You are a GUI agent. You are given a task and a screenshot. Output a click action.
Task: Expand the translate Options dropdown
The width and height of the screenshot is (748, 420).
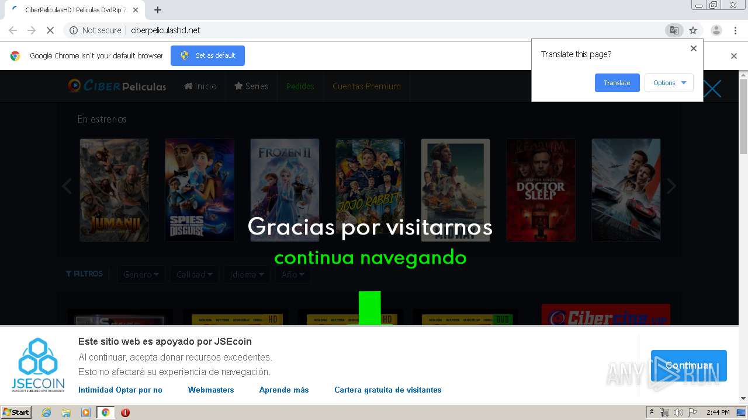[x=669, y=83]
